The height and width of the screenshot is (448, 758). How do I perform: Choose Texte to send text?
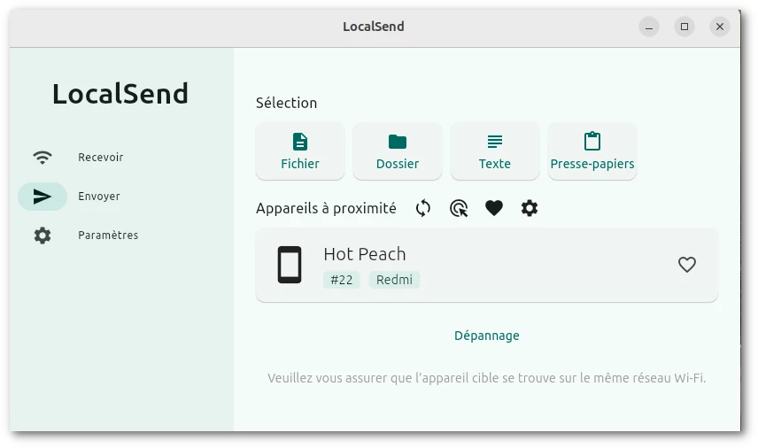coord(494,151)
